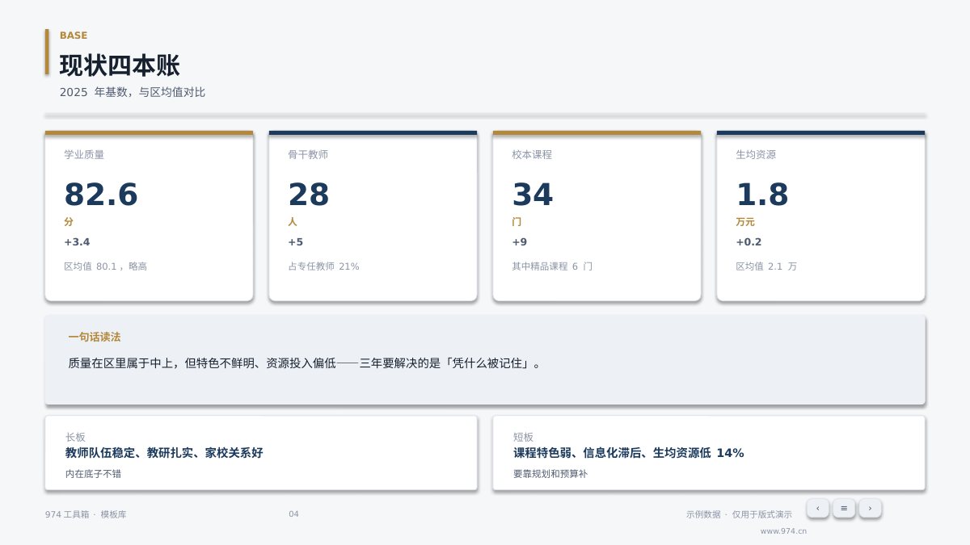Viewport: 970px width, 545px height.
Task: Advance to the next slide arrow
Action: click(870, 508)
